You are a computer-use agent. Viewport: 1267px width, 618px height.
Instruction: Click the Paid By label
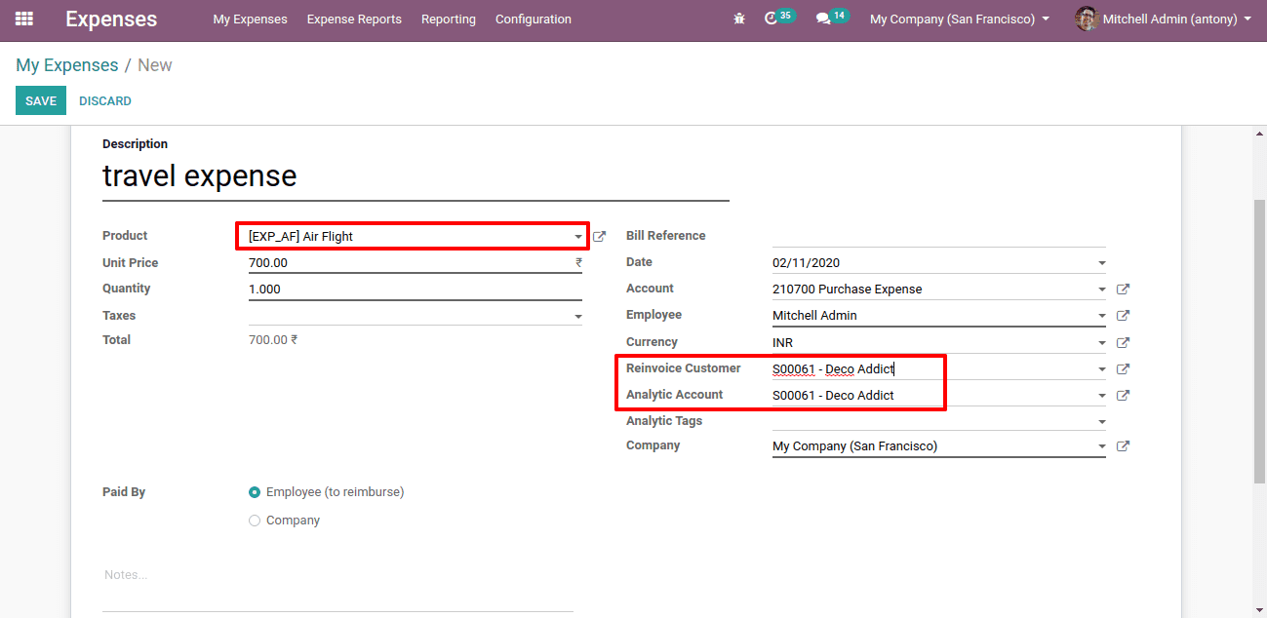coord(124,492)
